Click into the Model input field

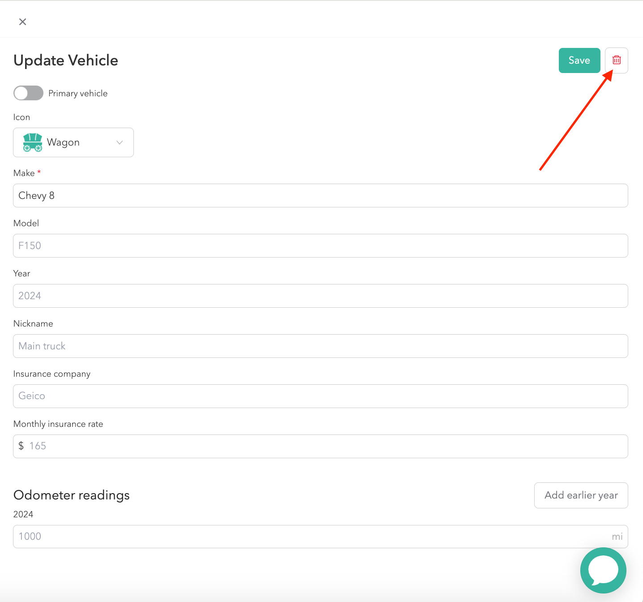[320, 246]
